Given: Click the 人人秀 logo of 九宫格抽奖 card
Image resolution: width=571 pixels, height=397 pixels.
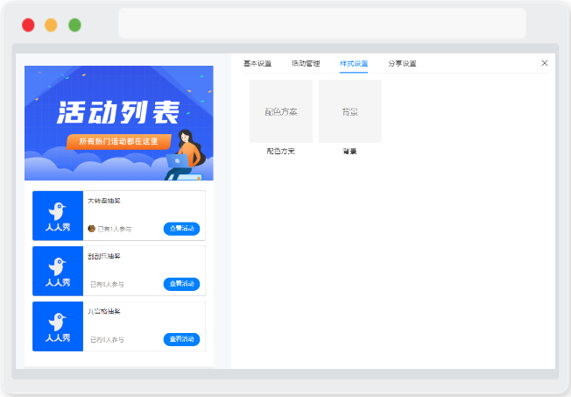Looking at the screenshot, I should pyautogui.click(x=58, y=327).
